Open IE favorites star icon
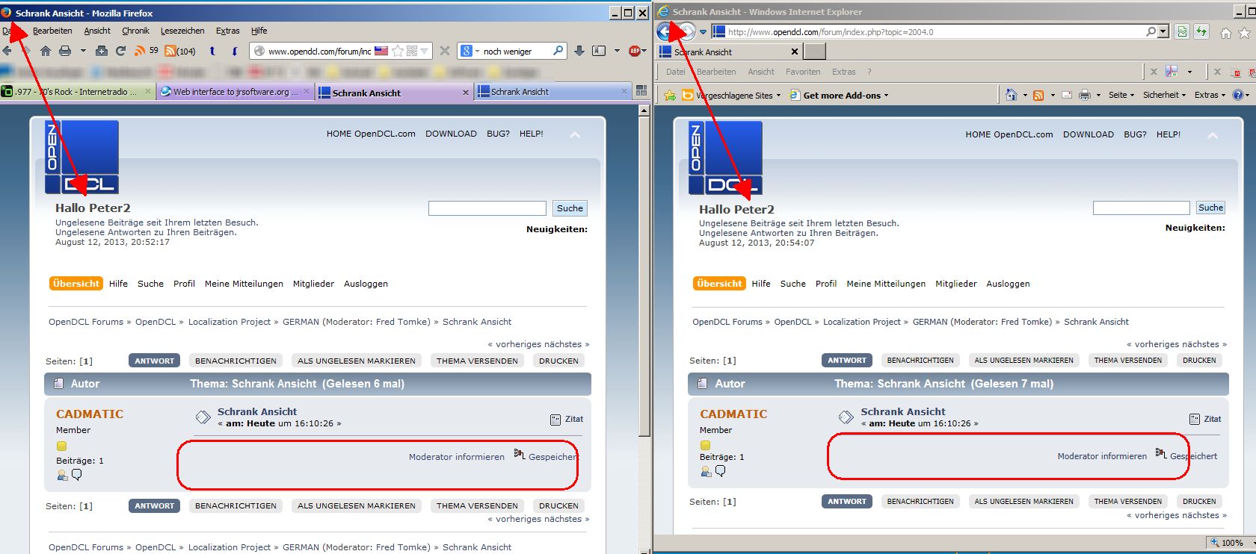 [x=1244, y=32]
